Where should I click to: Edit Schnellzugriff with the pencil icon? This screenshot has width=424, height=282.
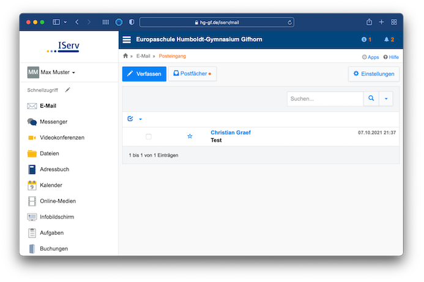(67, 90)
